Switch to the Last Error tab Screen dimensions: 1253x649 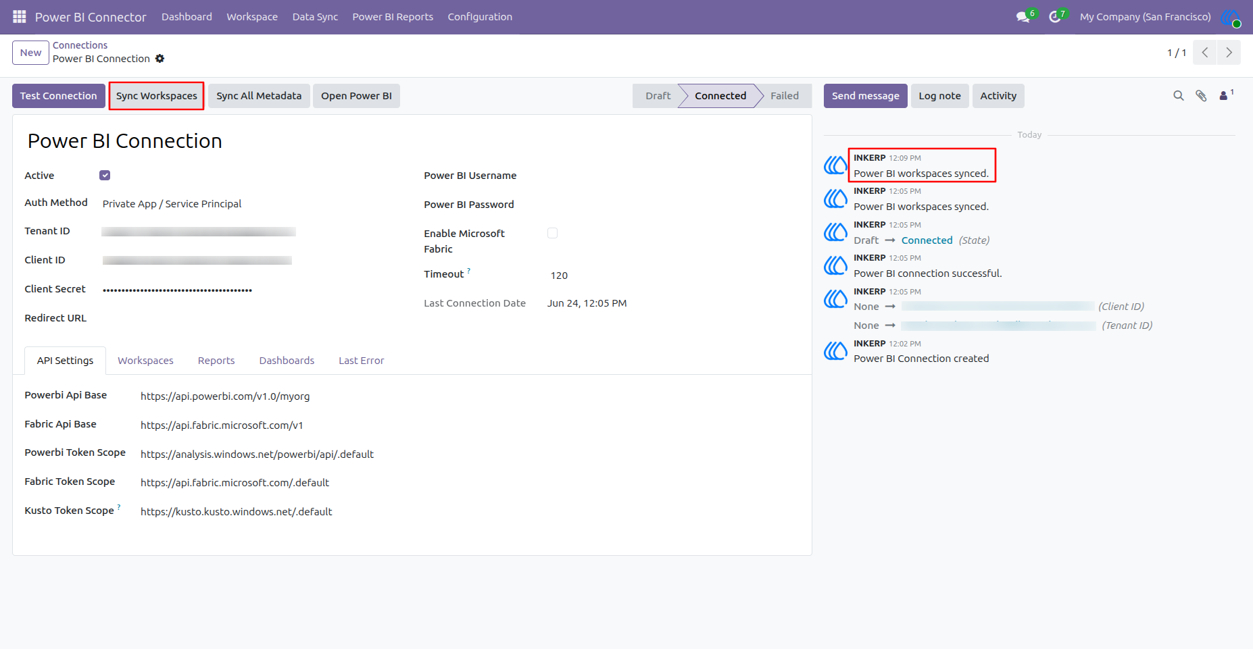[361, 361]
